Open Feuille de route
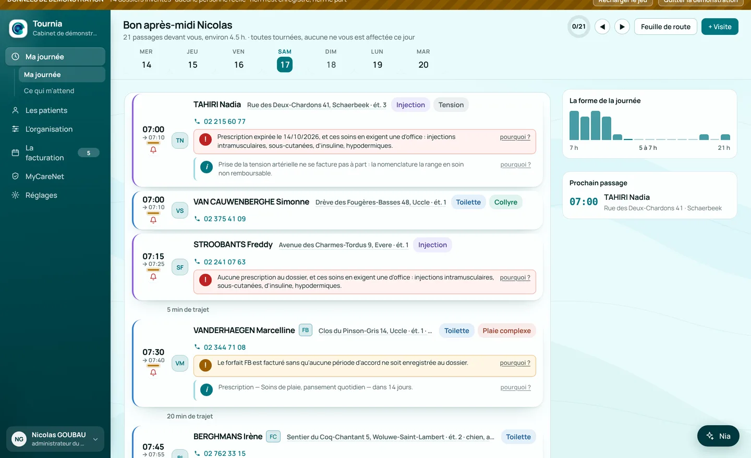 665,27
